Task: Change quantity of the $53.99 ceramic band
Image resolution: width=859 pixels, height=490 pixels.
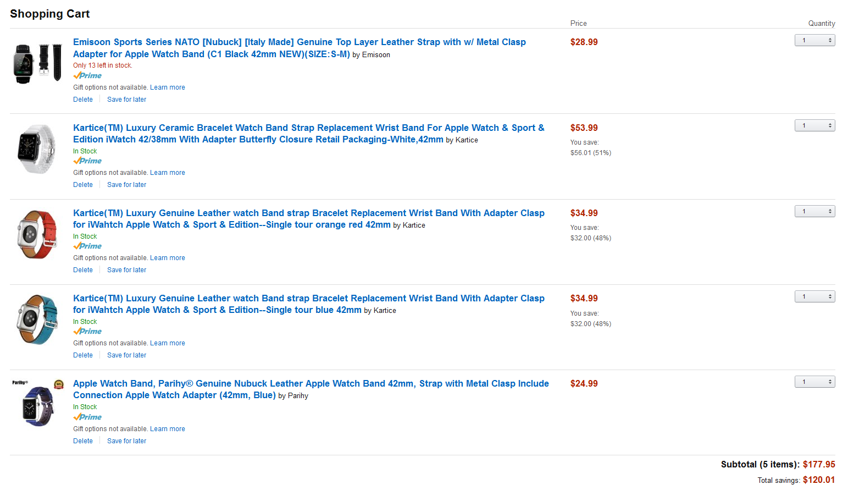Action: 814,125
